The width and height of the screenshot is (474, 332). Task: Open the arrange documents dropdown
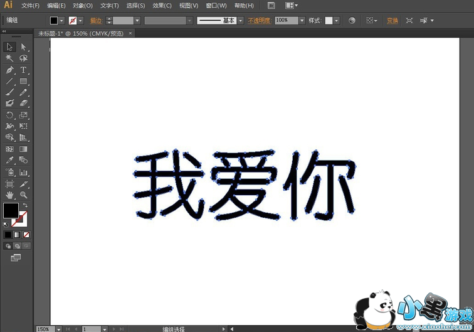292,6
